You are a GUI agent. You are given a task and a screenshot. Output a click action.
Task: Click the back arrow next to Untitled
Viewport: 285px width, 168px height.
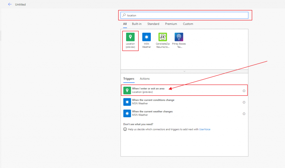click(10, 4)
